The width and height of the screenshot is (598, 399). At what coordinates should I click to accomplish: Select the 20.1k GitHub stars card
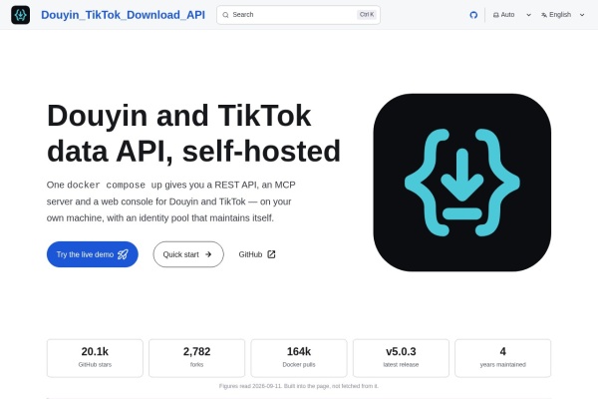coord(95,358)
